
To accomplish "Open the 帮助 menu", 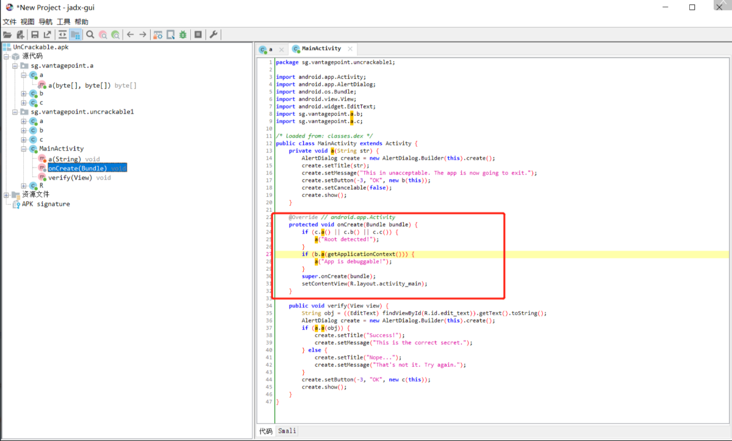I will click(x=81, y=21).
